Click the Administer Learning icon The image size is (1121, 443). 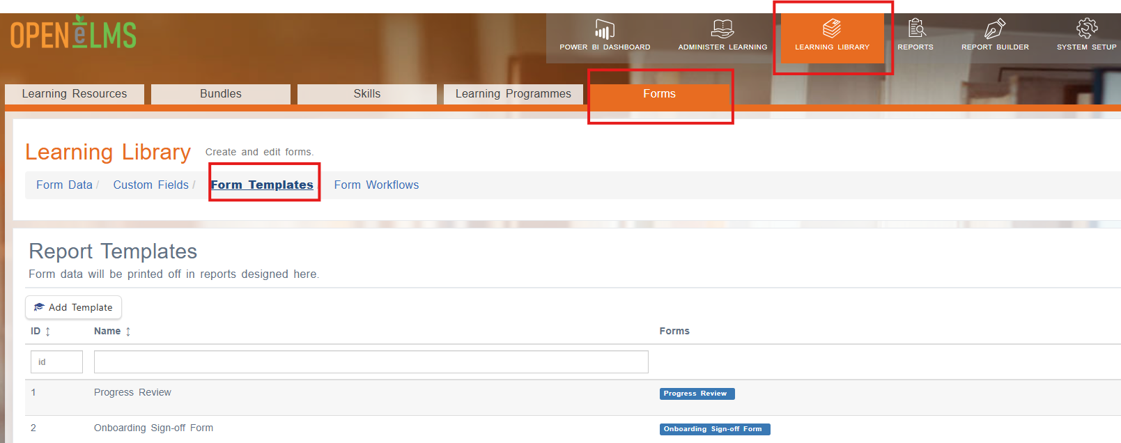pyautogui.click(x=722, y=29)
